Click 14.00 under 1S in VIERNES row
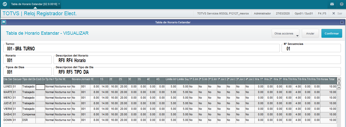This screenshot has height=127, width=346. pos(104,109)
